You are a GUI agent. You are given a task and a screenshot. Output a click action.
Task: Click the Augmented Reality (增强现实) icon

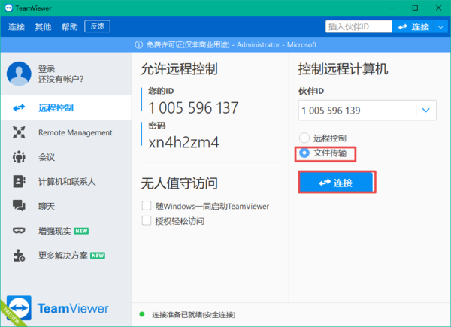point(20,230)
